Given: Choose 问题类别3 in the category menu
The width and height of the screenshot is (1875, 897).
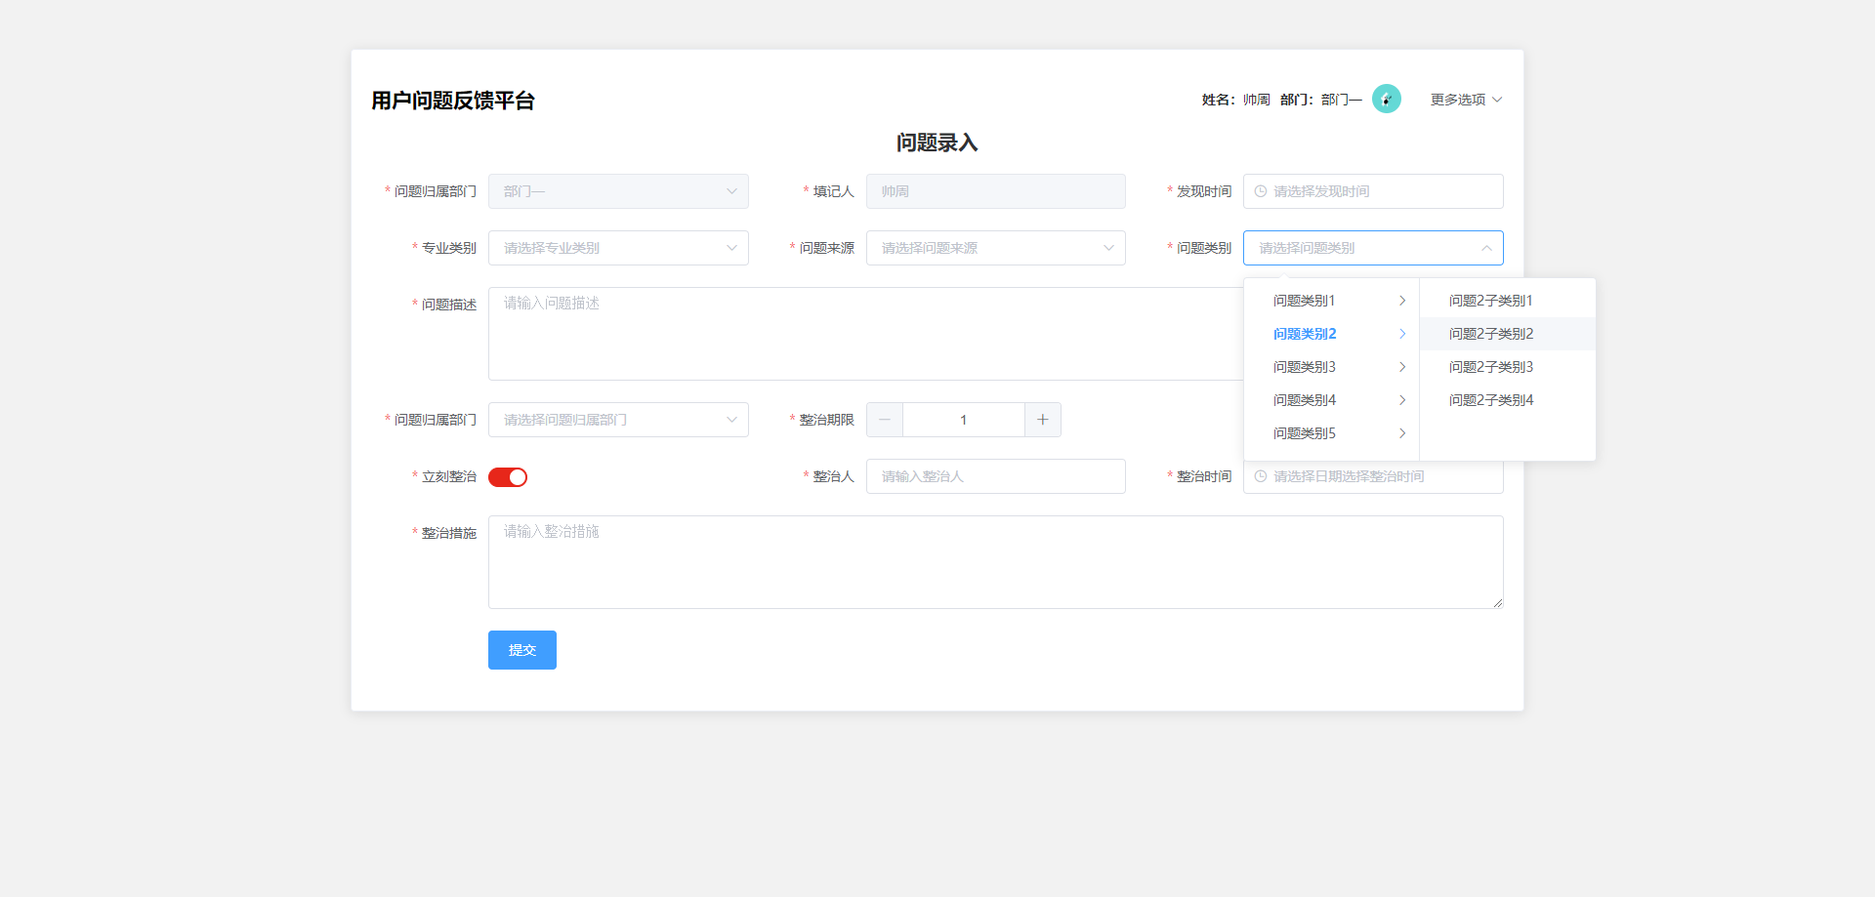Looking at the screenshot, I should (x=1304, y=367).
